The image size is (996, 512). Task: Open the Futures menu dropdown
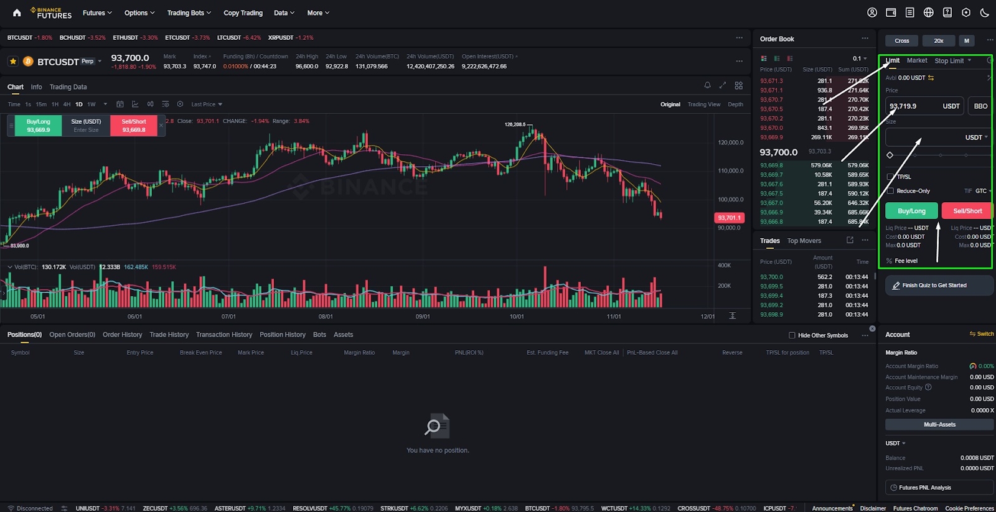click(x=97, y=12)
